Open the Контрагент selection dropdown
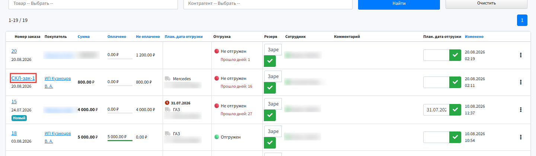The width and height of the screenshot is (536, 156). pyautogui.click(x=268, y=4)
